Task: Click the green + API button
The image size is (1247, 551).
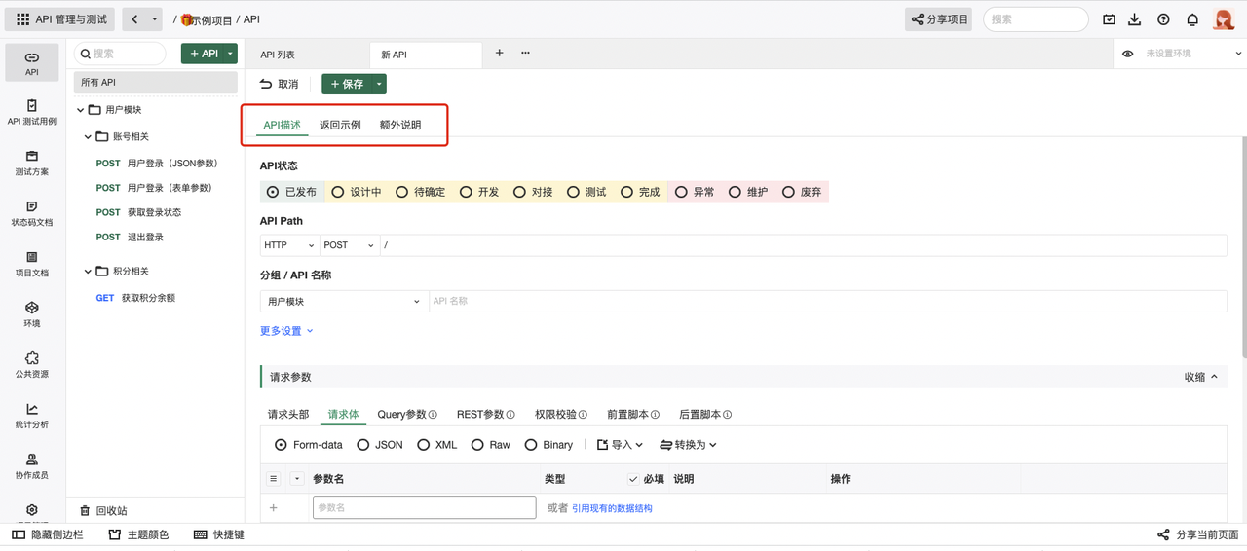Action: [202, 54]
